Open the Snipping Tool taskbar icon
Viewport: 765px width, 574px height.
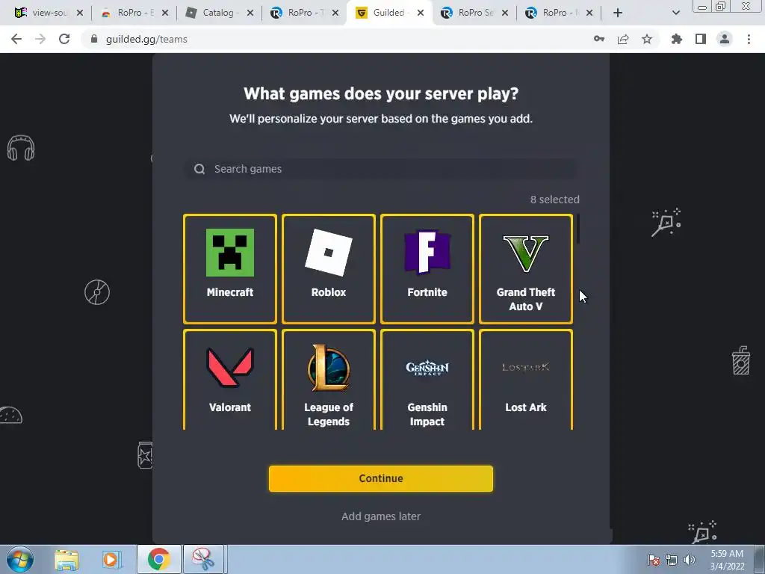click(x=203, y=559)
